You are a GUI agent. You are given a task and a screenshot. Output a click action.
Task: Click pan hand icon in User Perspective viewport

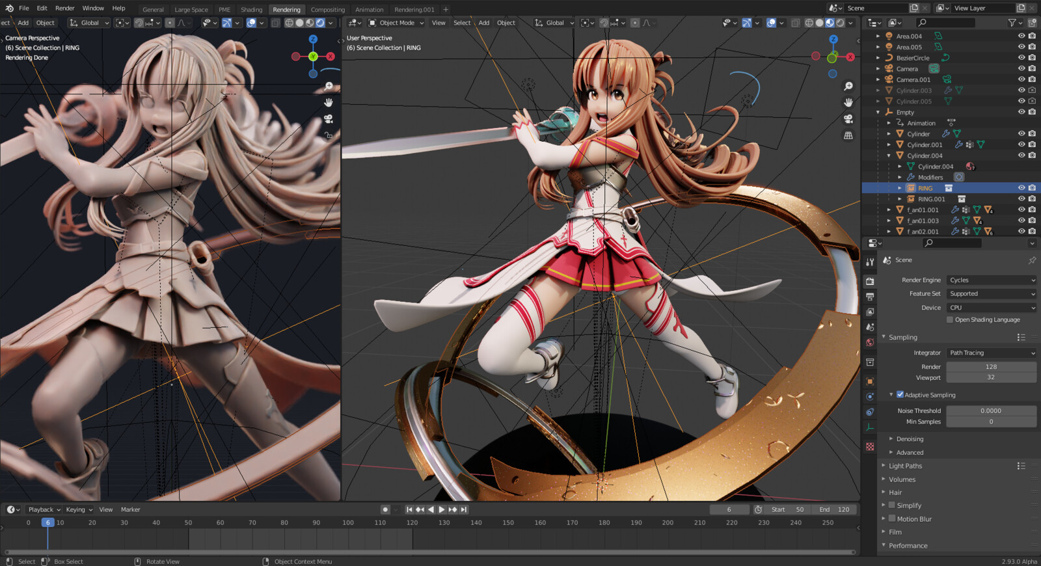click(848, 102)
